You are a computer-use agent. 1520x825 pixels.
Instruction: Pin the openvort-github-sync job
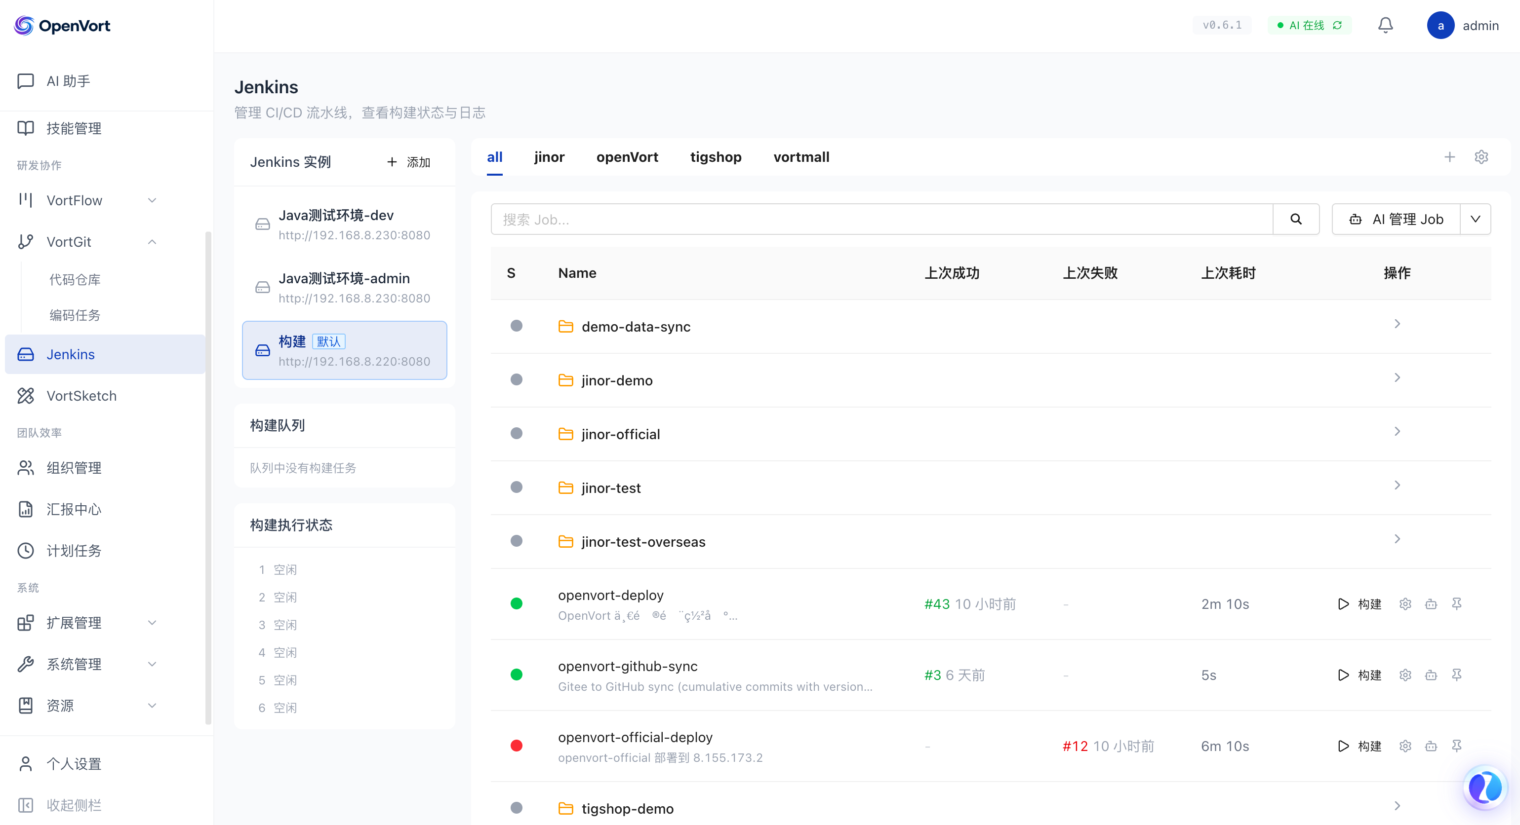coord(1456,675)
